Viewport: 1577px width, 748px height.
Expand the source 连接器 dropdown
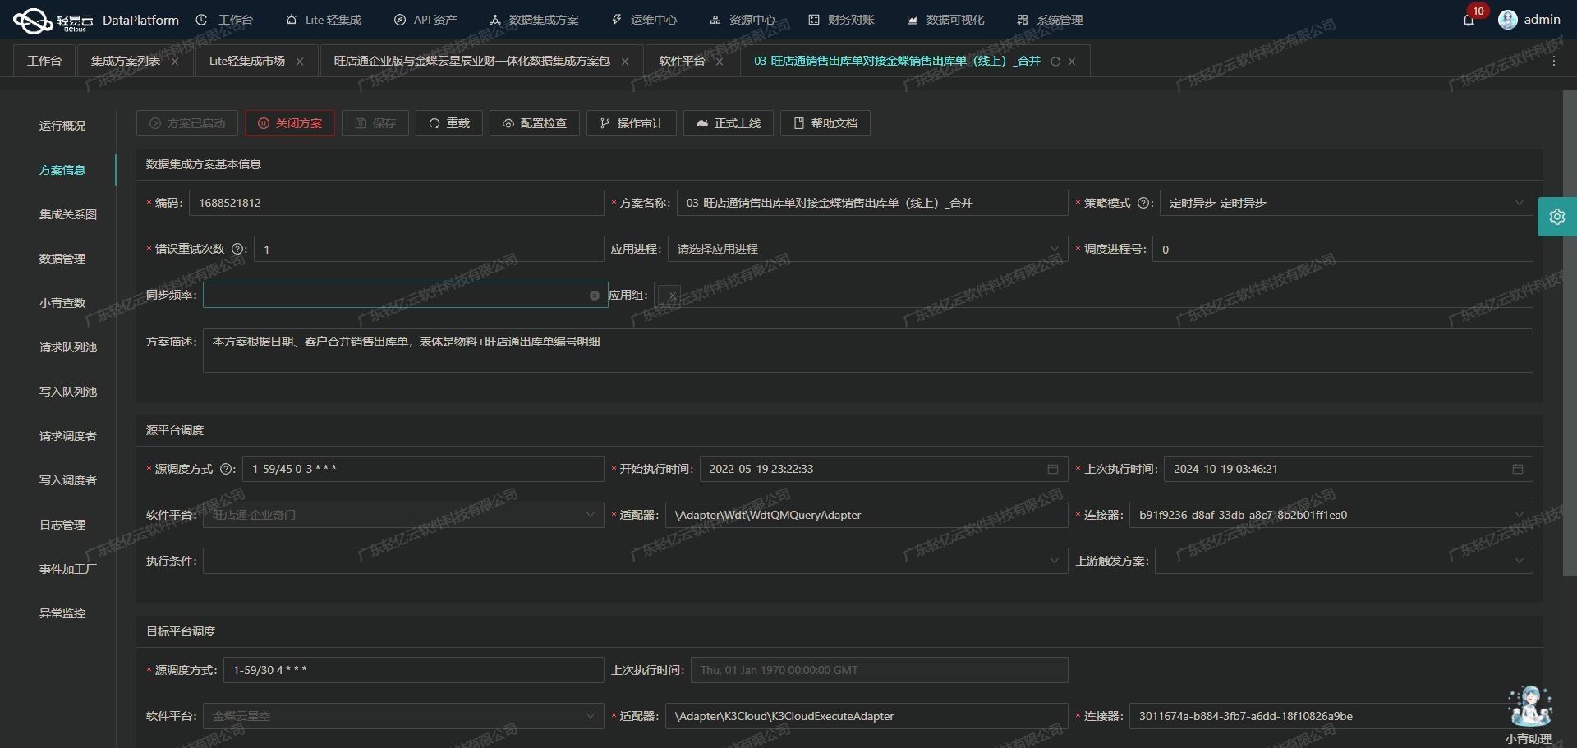1331,515
